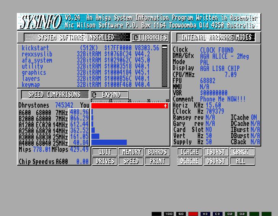The image size is (278, 216).
Task: Click the PRINT button
Action: pyautogui.click(x=157, y=161)
